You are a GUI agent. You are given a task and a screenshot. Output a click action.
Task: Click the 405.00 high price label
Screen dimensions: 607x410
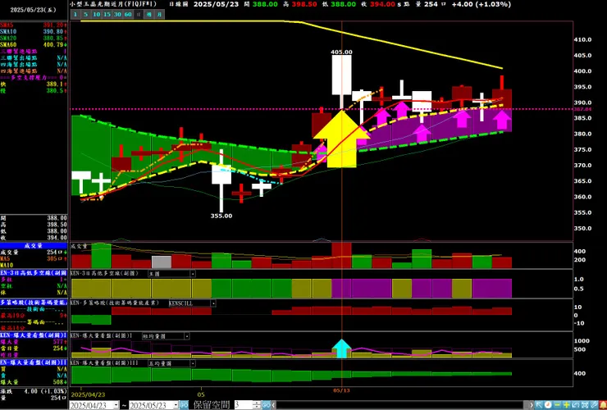(341, 52)
